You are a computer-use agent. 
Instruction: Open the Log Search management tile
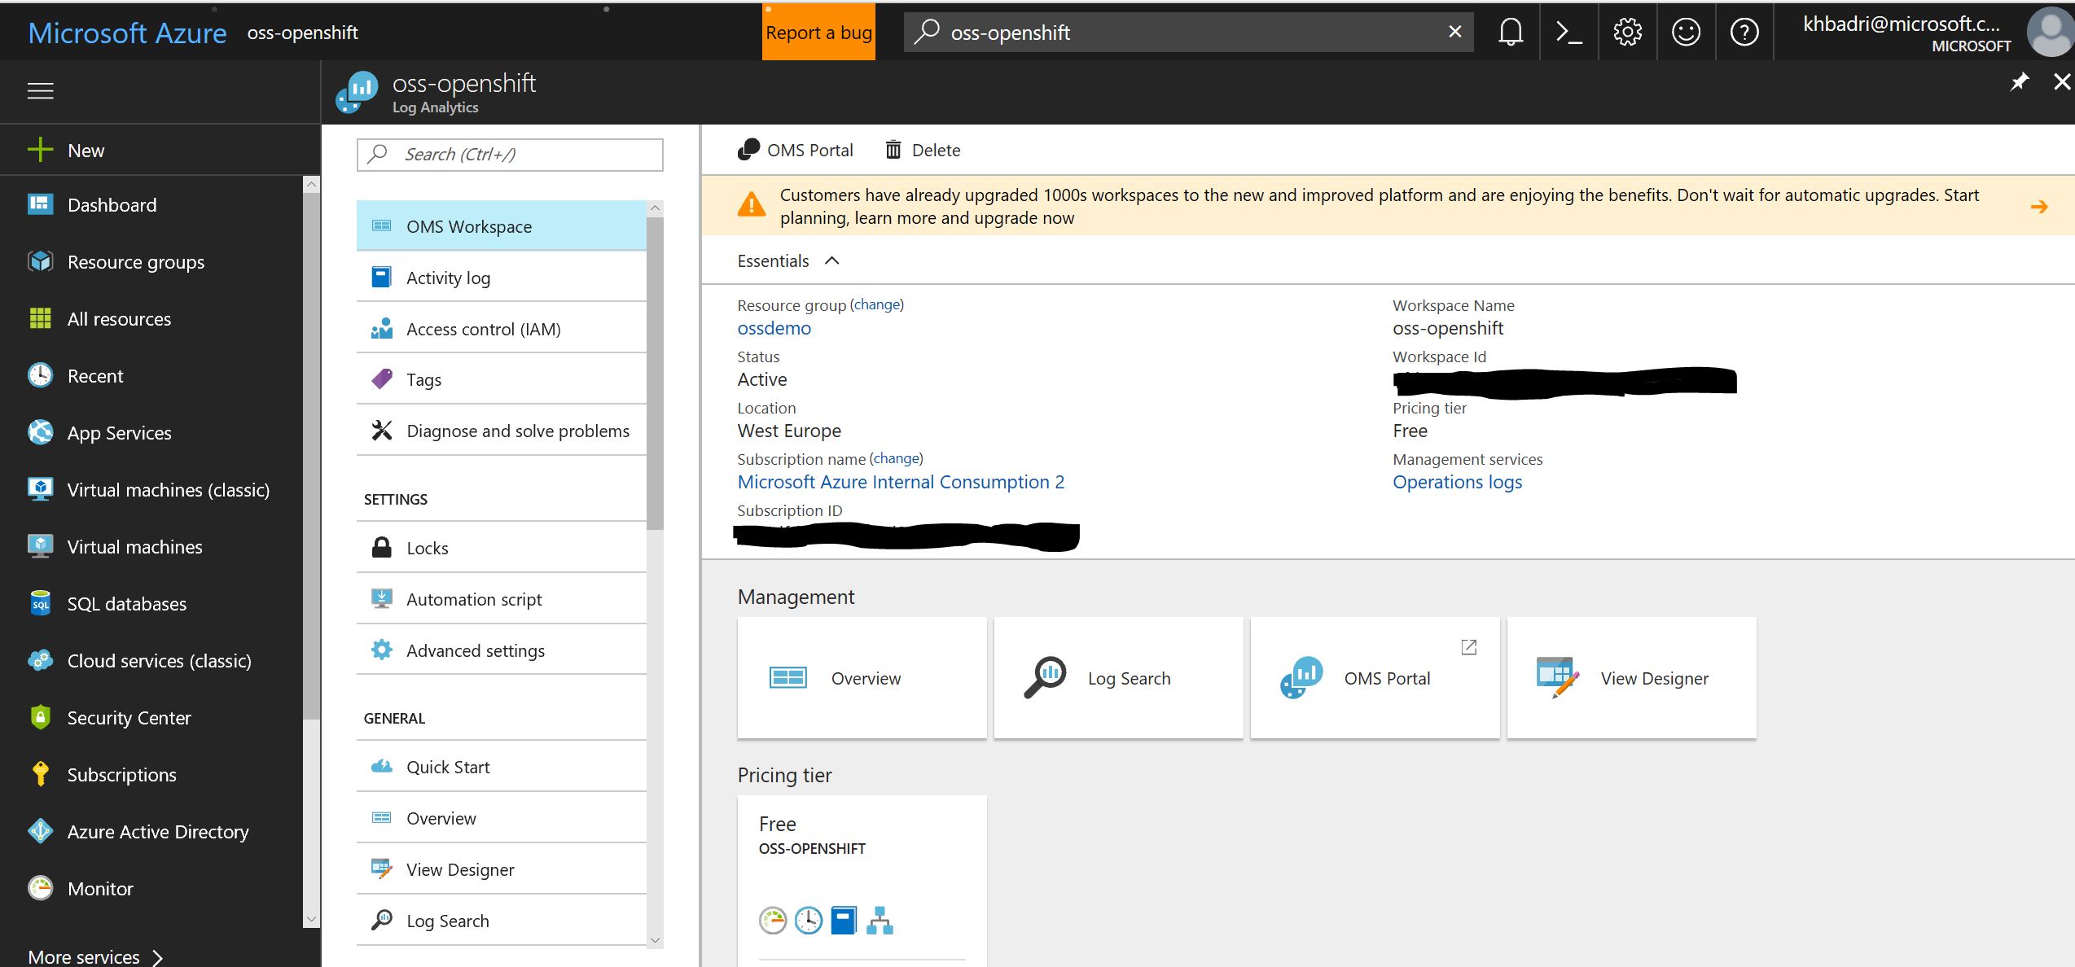tap(1117, 678)
